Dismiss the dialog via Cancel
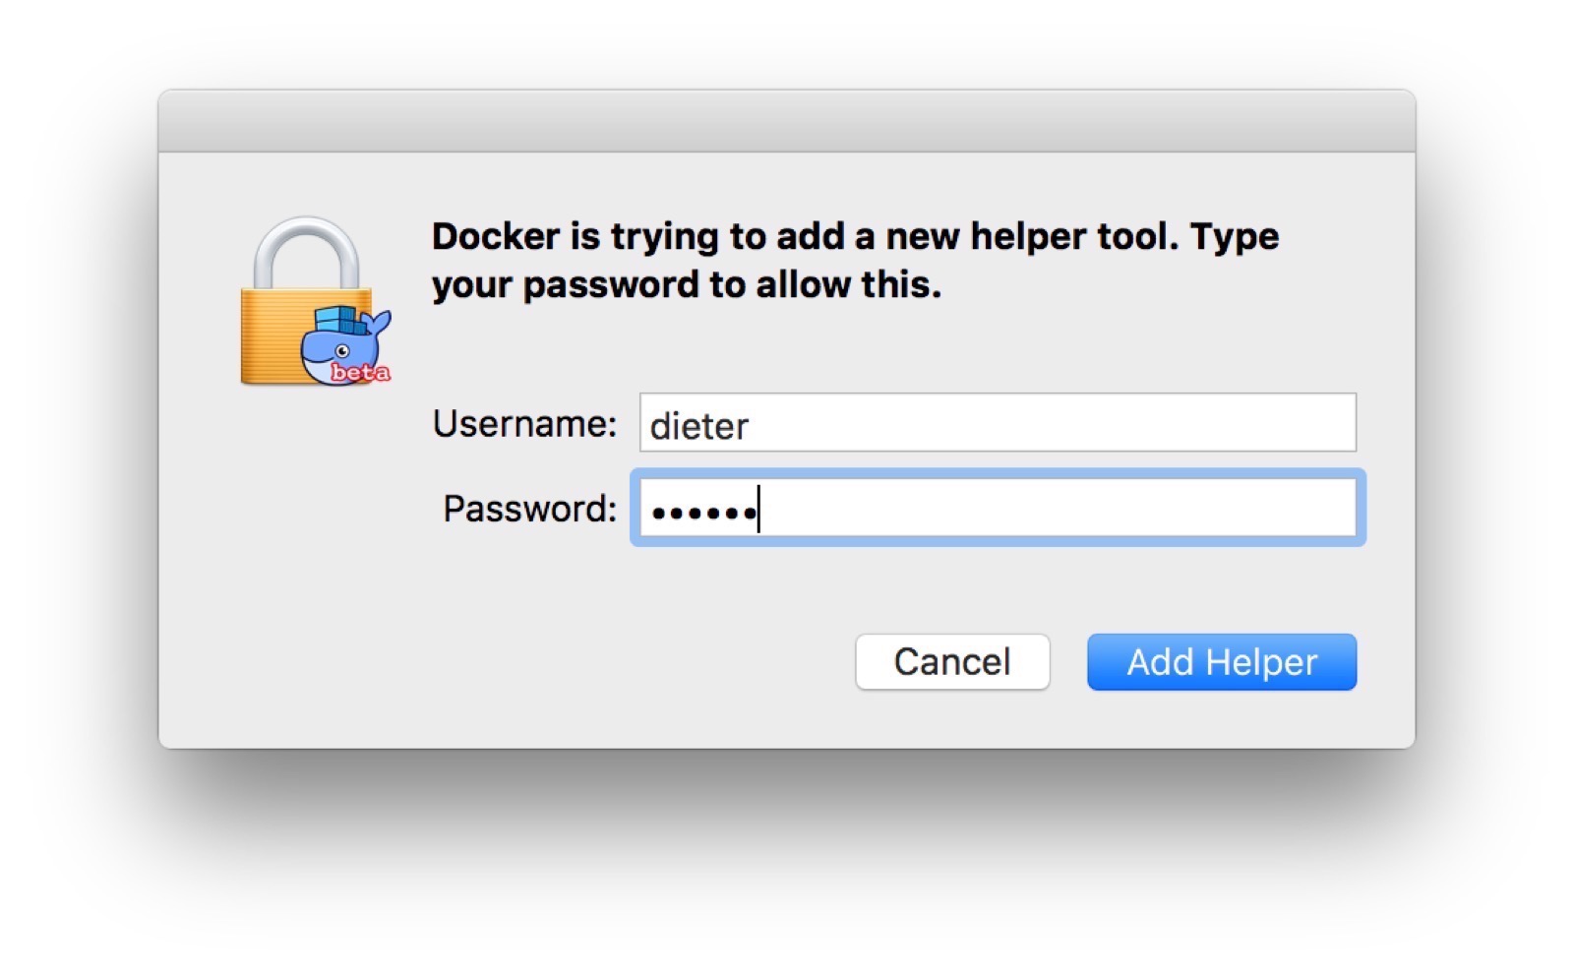This screenshot has height=975, width=1574. coord(952,662)
